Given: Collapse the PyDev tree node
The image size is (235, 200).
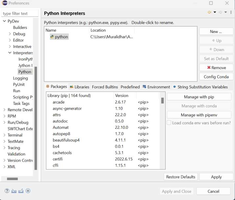Looking at the screenshot, I should (4, 21).
